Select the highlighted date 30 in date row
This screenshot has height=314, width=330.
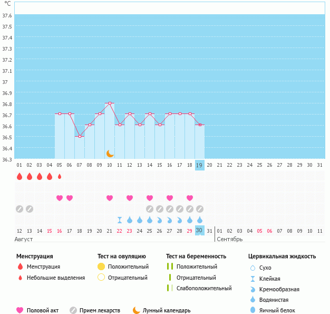(x=199, y=231)
